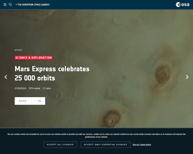Screen dimensions: 193x154
Task: Open the hamburger menu icon
Action: (5, 5)
